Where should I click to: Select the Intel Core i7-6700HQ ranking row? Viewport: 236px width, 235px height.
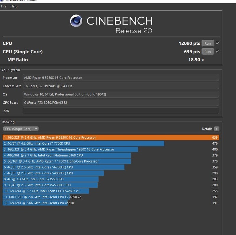(x=111, y=167)
